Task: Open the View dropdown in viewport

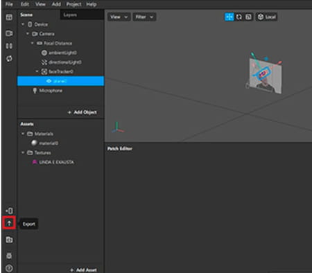Action: [119, 17]
